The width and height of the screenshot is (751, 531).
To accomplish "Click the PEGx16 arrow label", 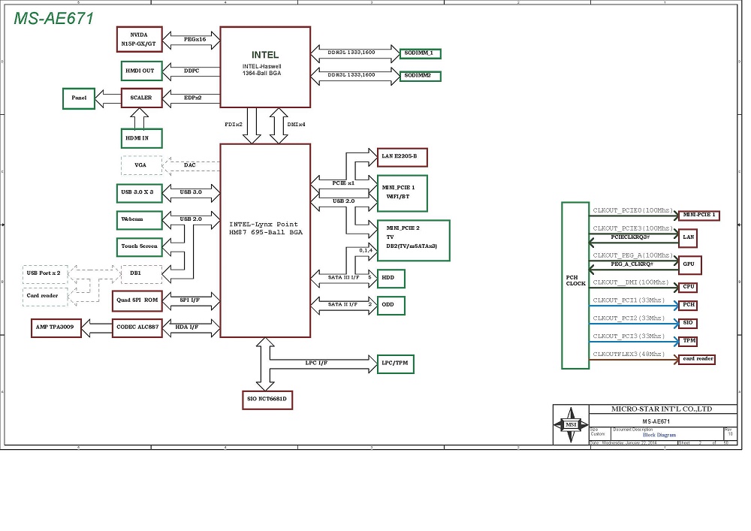I will click(195, 39).
